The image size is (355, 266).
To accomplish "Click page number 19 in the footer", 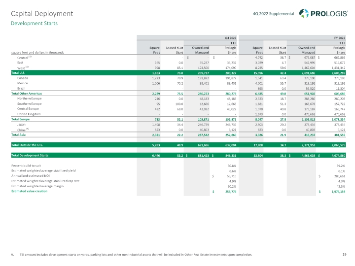I will [344, 254].
